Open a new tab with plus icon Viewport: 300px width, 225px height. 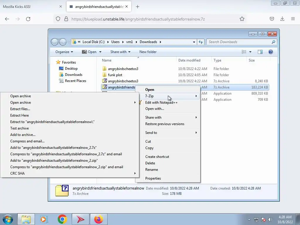click(x=138, y=7)
